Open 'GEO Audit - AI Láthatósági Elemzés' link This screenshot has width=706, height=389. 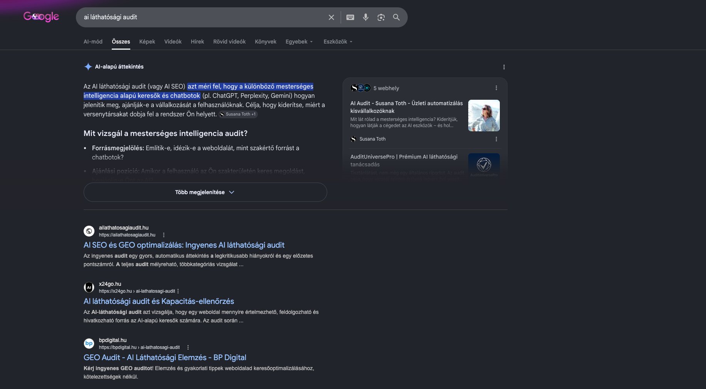(x=165, y=357)
